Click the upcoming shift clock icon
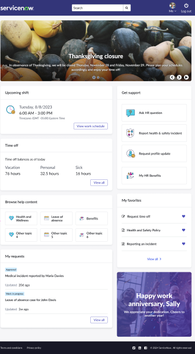 10,110
